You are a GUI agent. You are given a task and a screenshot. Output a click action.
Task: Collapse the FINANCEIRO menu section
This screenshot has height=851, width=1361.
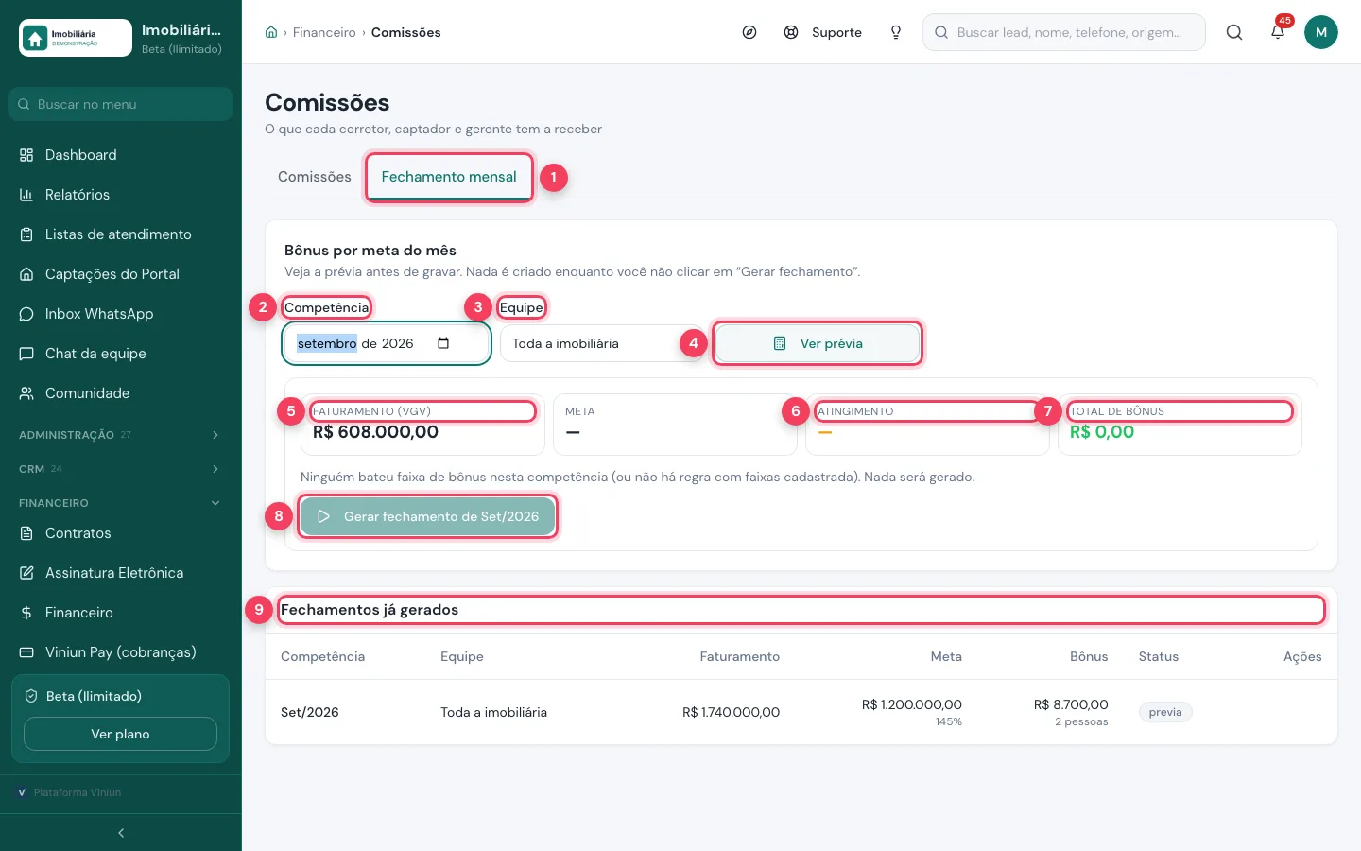[x=120, y=503]
